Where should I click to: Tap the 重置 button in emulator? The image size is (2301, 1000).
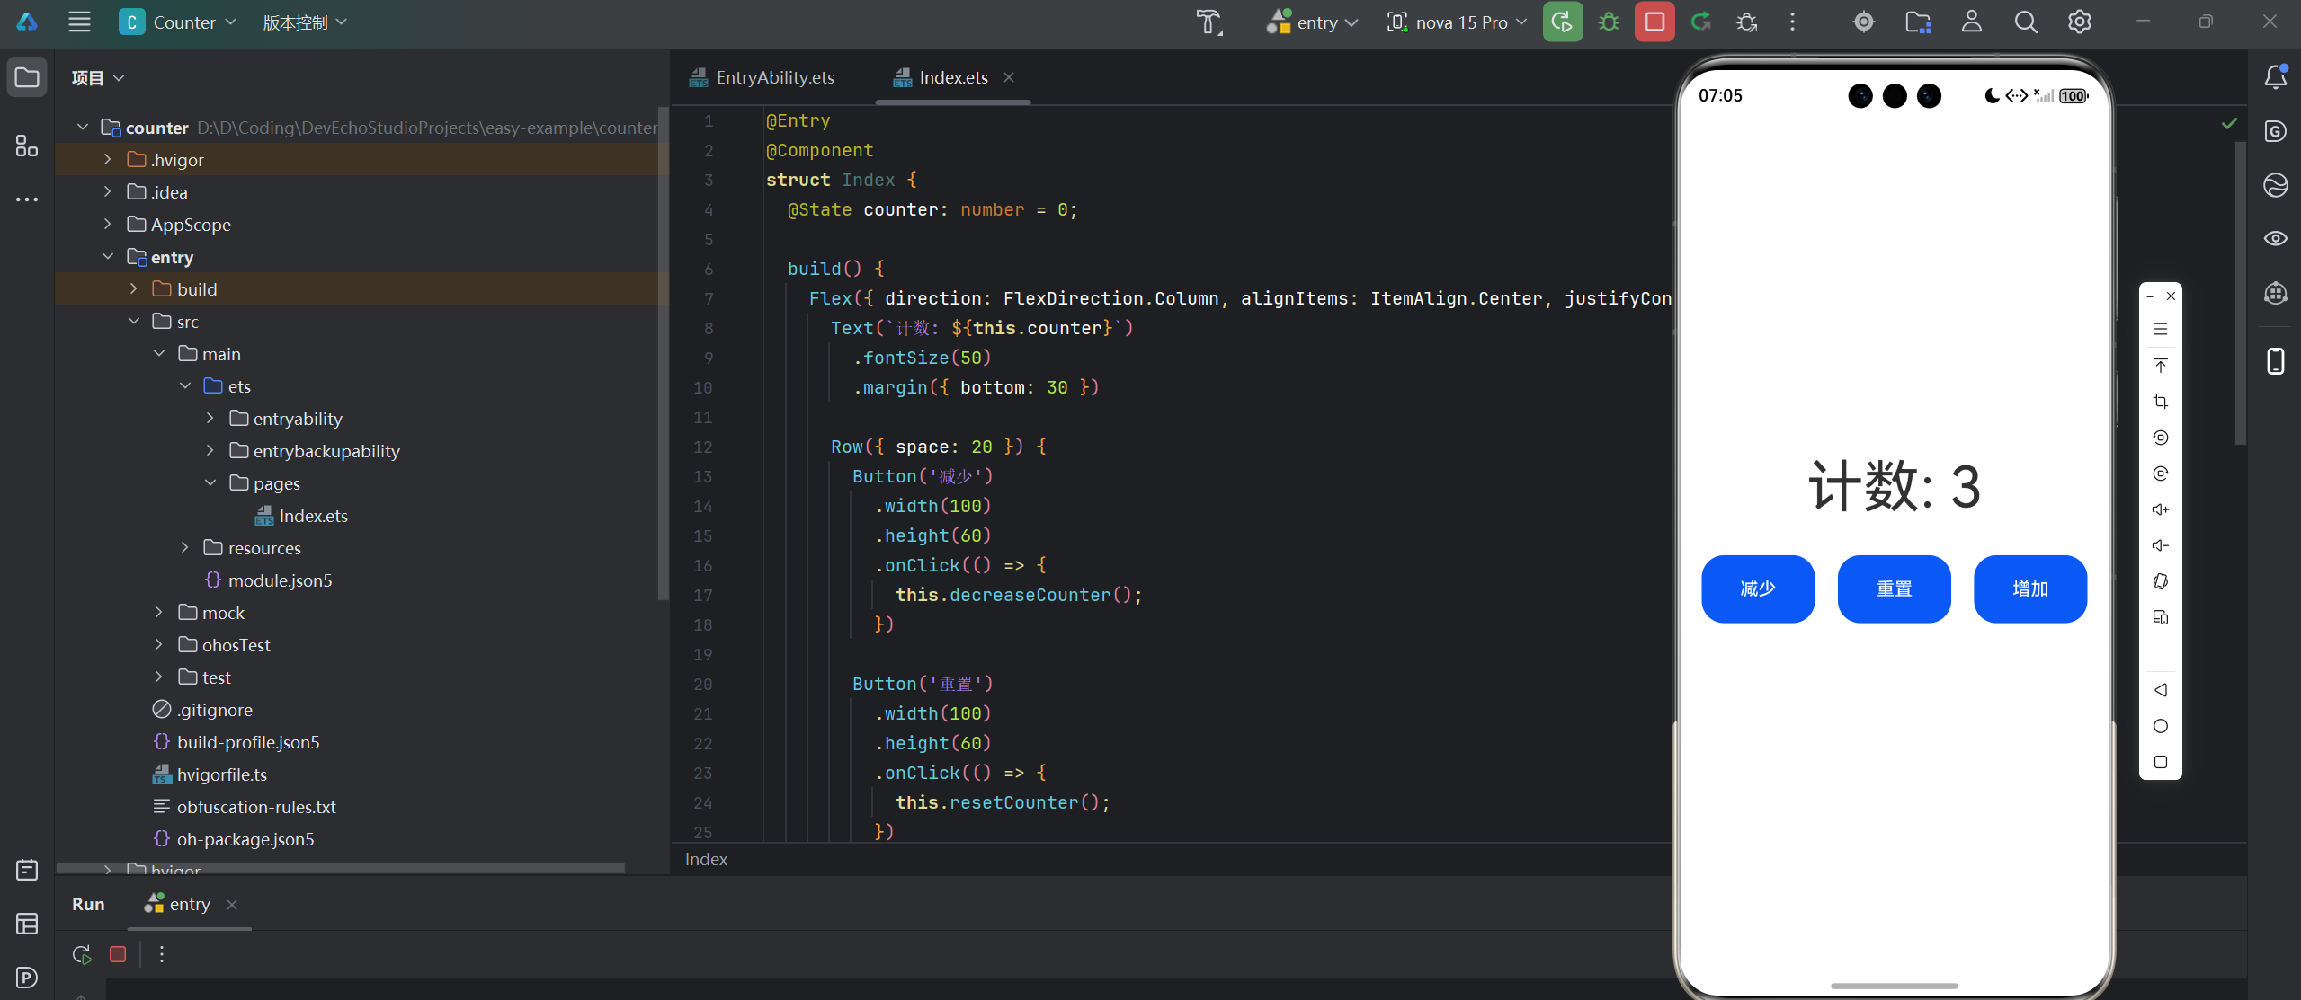coord(1894,589)
